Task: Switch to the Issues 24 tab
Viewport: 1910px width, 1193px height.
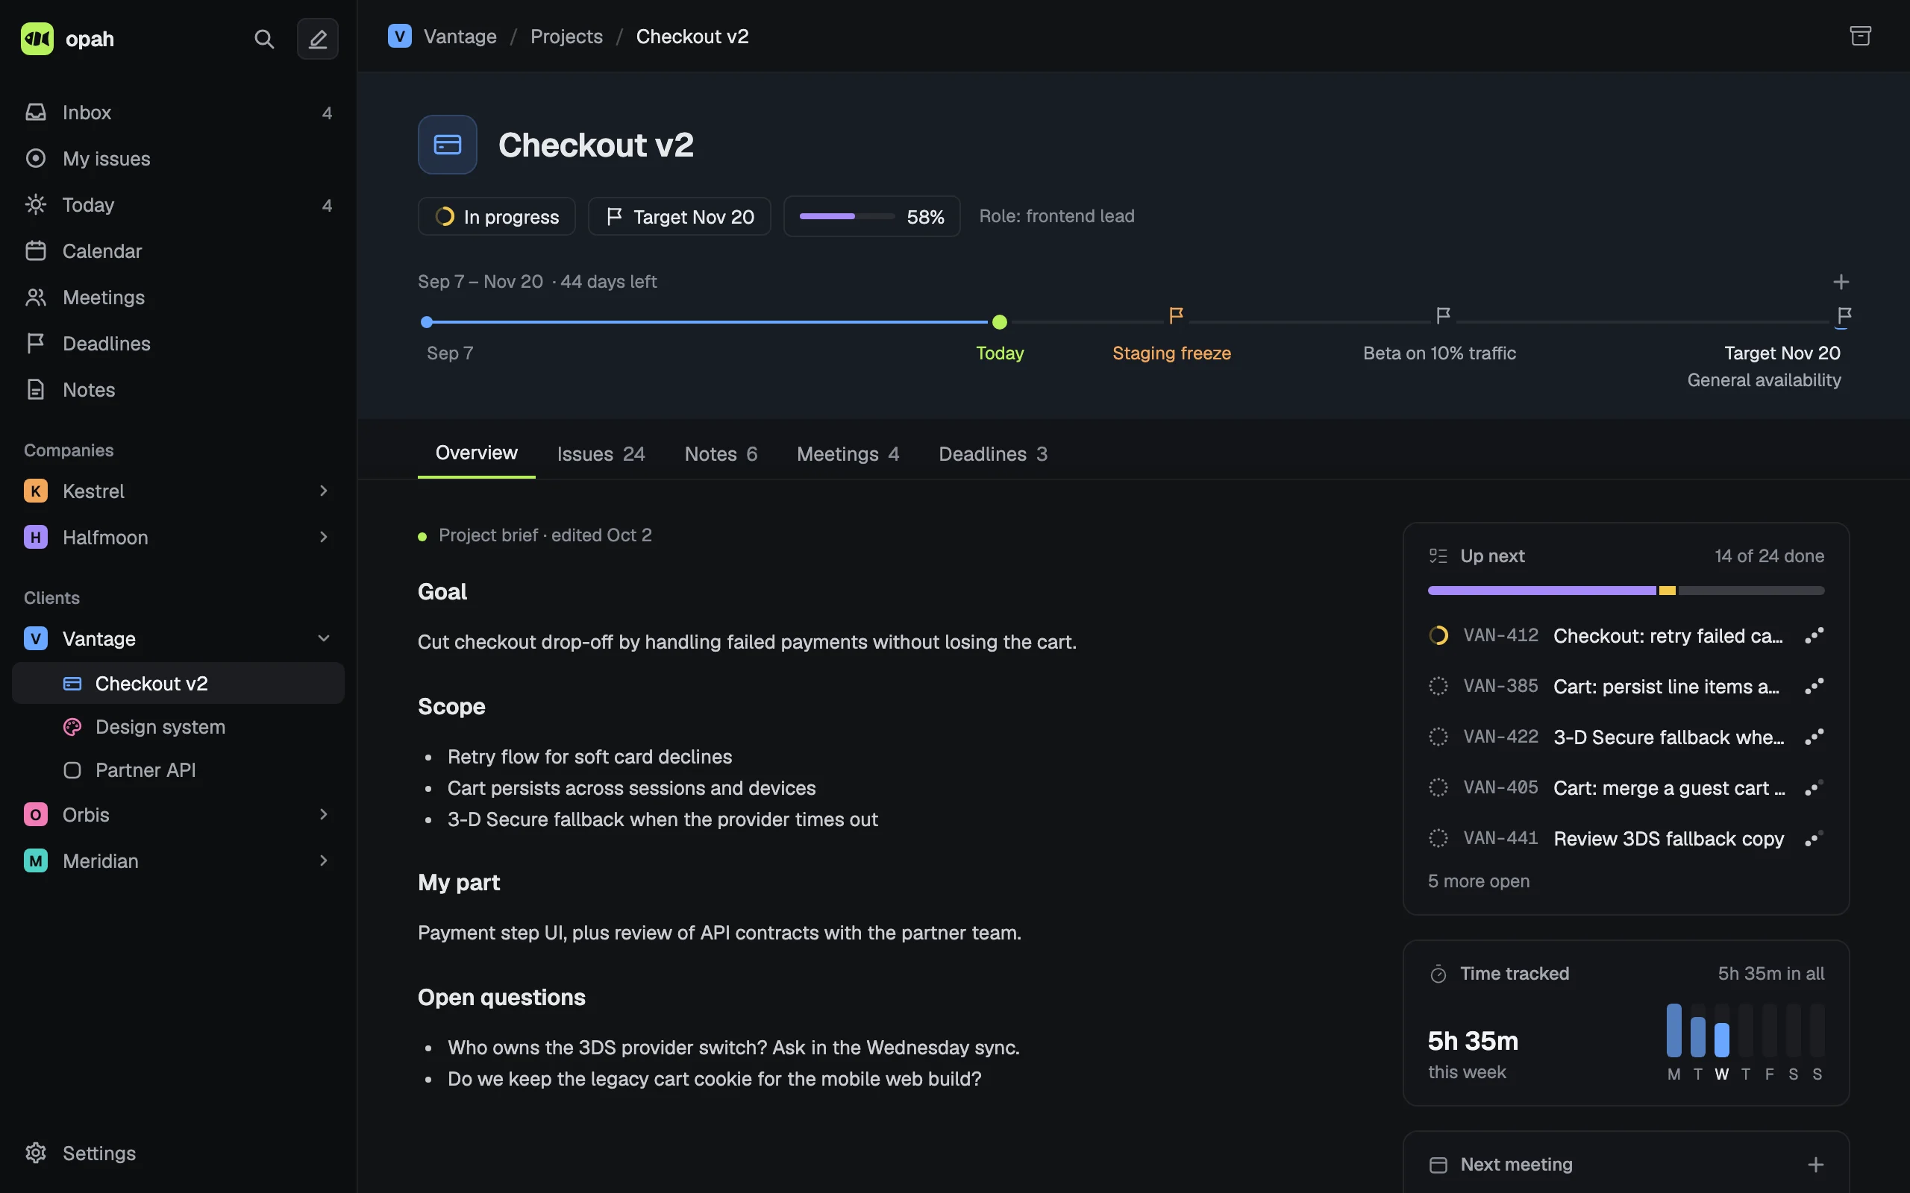Action: (x=601, y=455)
